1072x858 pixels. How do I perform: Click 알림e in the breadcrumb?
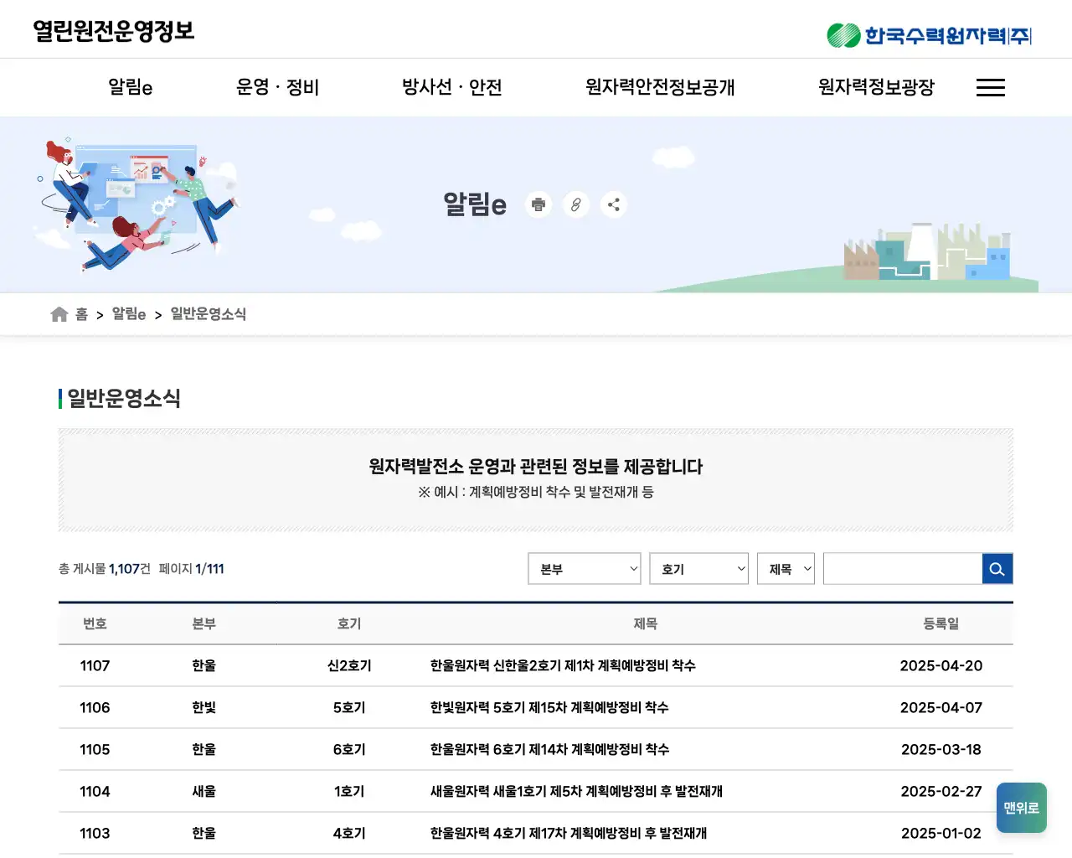(x=129, y=314)
